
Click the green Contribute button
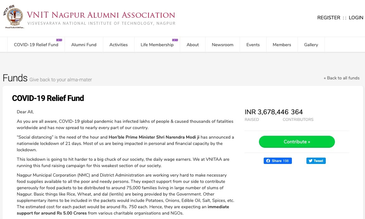coord(297,142)
